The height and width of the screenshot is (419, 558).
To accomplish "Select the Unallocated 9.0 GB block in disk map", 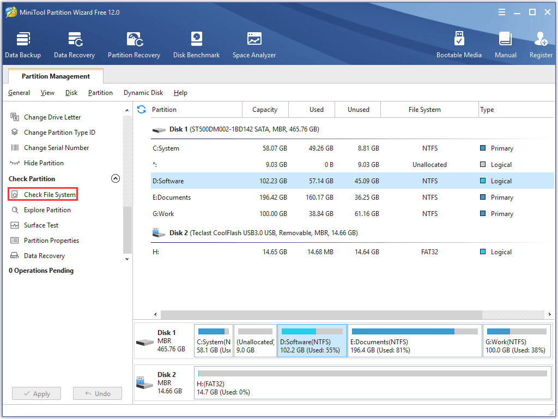I will (x=255, y=340).
